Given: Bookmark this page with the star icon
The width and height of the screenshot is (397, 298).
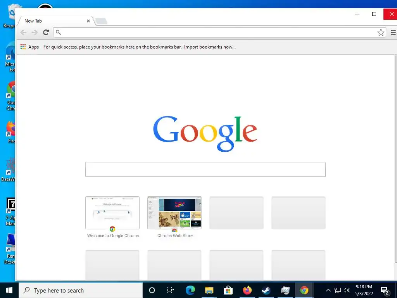Looking at the screenshot, I should pos(381,33).
